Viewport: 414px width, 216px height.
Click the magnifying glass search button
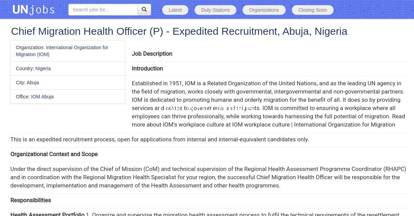click(x=144, y=10)
